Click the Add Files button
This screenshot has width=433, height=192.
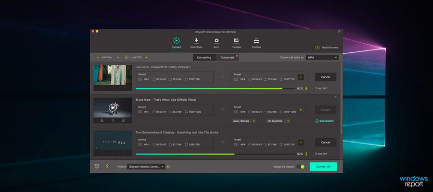104,57
